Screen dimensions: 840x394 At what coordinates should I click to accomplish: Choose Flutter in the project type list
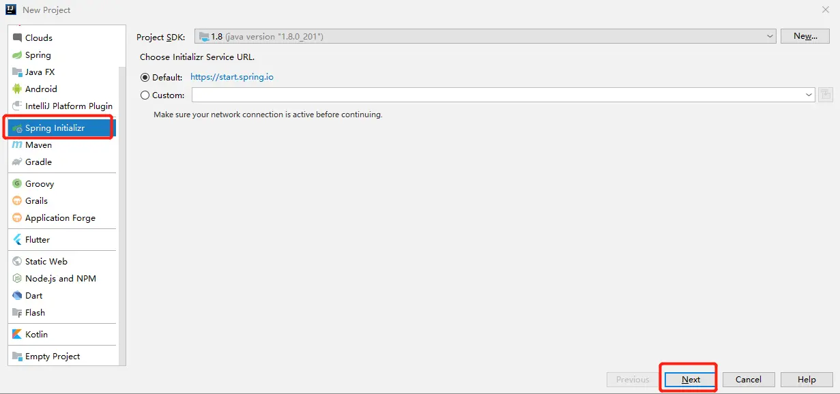62,239
